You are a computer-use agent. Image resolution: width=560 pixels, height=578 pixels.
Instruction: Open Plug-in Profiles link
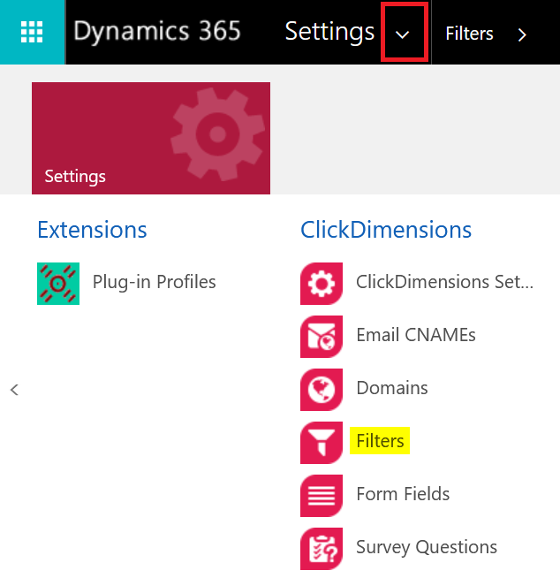click(x=154, y=282)
